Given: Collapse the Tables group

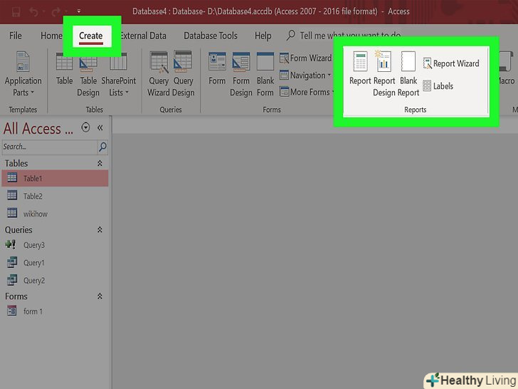Looking at the screenshot, I should 100,163.
